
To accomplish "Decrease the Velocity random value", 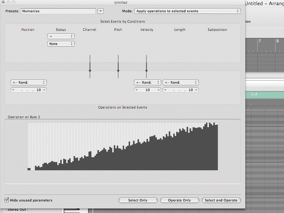I will pos(137,90).
